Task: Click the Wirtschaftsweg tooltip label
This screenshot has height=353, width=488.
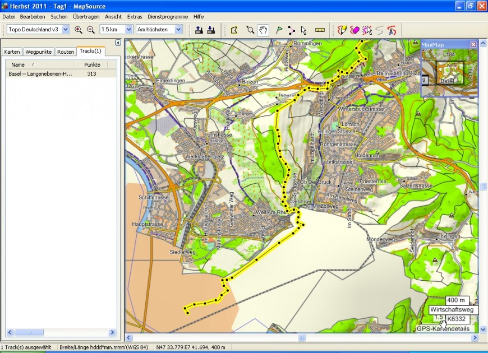Action: [x=452, y=309]
